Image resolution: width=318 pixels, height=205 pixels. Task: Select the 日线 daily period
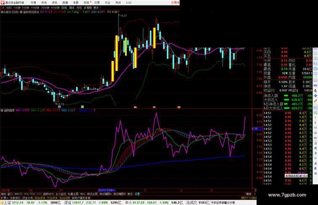coord(64,8)
